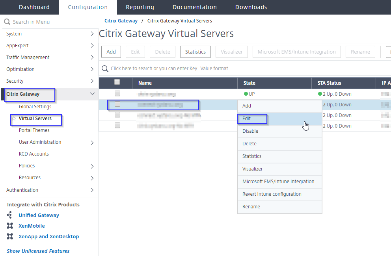The image size is (391, 256).
Task: Expand the System menu chevron
Action: tap(92, 33)
